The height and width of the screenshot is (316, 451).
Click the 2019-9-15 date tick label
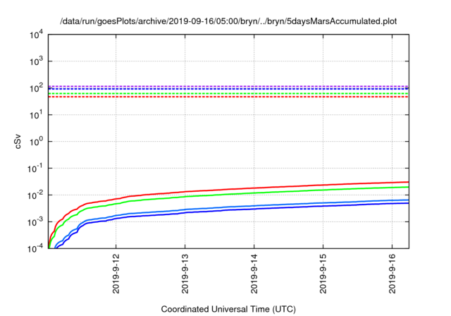point(323,274)
